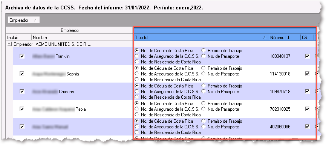The width and height of the screenshot is (326, 146).
Task: Select Permiso de Trabajo for Sophia
Action: tap(204, 68)
